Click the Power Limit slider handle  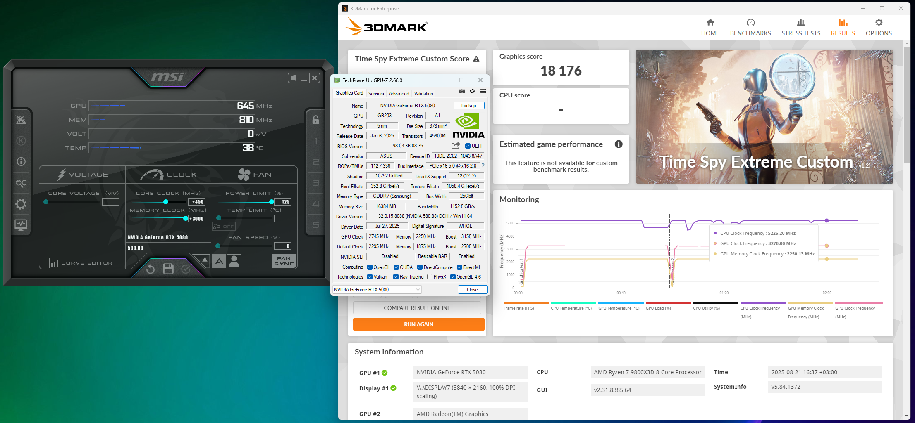tap(272, 202)
